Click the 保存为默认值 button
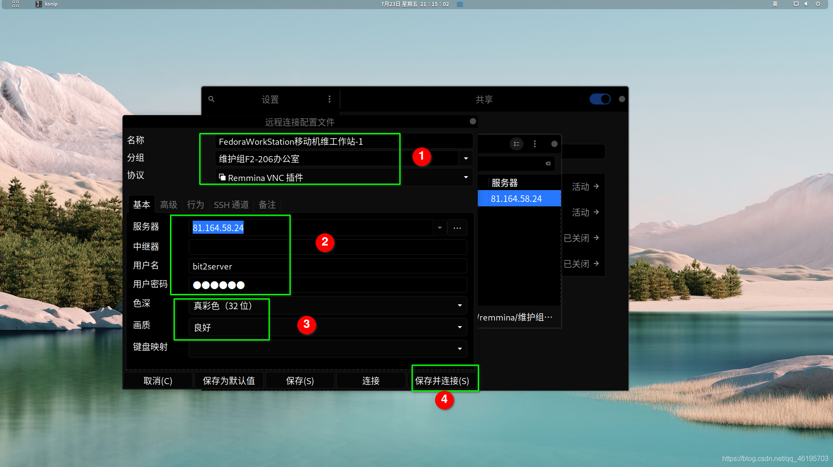This screenshot has height=467, width=833. pyautogui.click(x=229, y=381)
